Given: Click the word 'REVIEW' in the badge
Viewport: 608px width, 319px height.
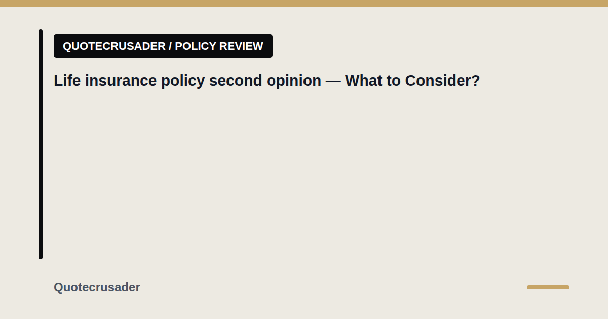Looking at the screenshot, I should (241, 46).
